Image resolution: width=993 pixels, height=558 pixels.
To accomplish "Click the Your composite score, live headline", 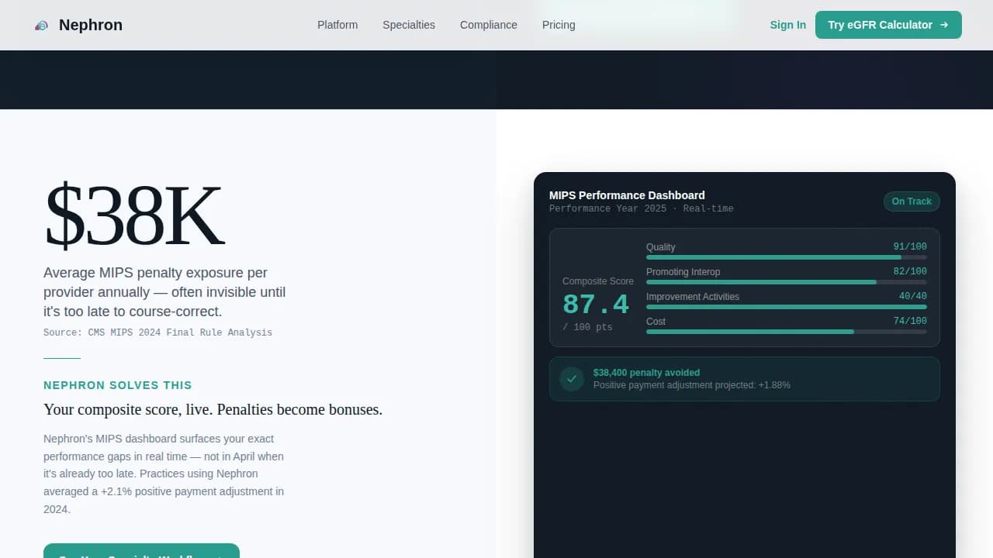I will pyautogui.click(x=213, y=409).
